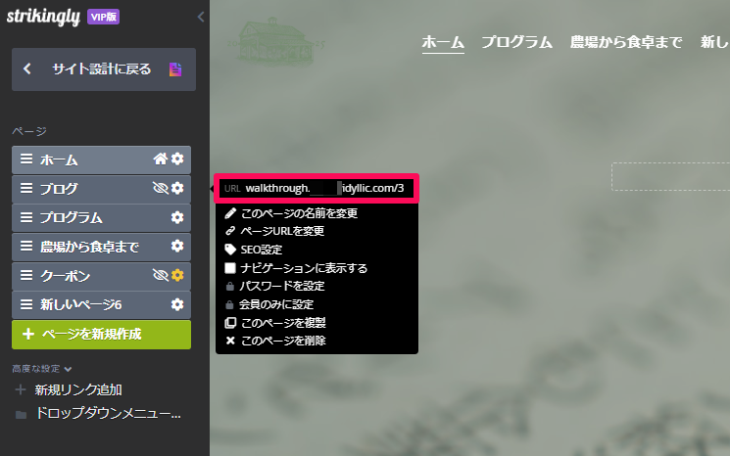Click the orange gear on クーポン row
This screenshot has width=730, height=456.
177,275
